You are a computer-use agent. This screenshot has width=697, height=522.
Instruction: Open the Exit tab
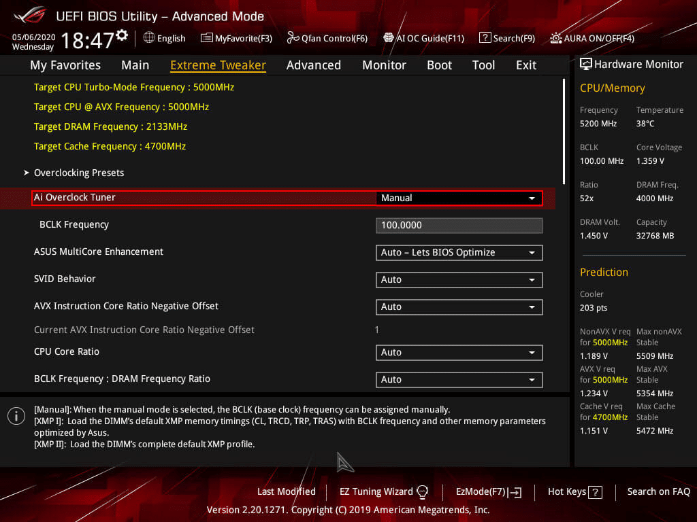pyautogui.click(x=526, y=65)
